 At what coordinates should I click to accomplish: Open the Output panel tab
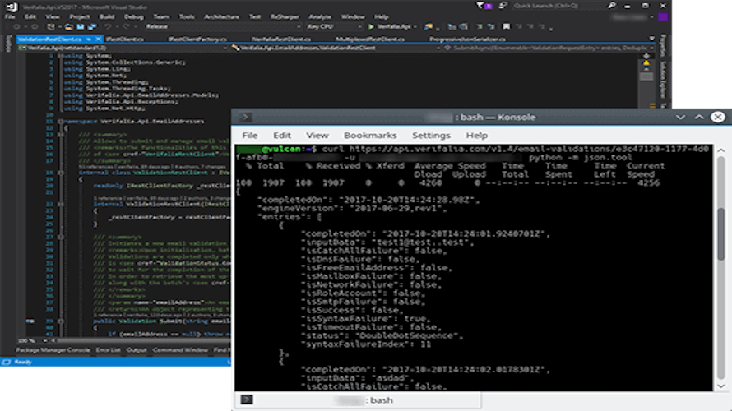click(137, 350)
